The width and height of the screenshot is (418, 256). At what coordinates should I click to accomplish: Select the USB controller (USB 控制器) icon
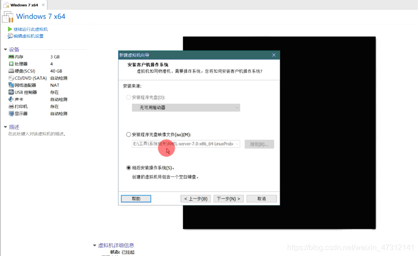(11, 92)
